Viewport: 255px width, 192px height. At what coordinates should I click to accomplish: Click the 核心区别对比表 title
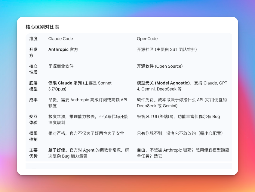click(x=42, y=27)
